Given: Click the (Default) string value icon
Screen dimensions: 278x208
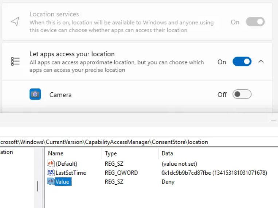Looking at the screenshot, I should [x=51, y=163].
